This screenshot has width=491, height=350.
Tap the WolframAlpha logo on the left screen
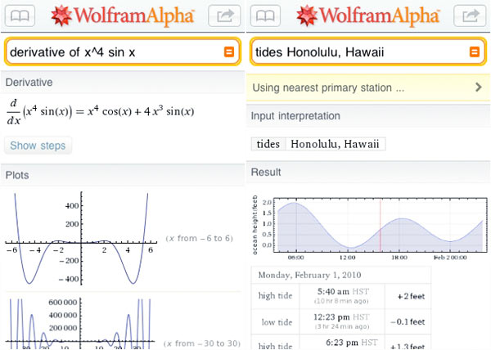[122, 16]
